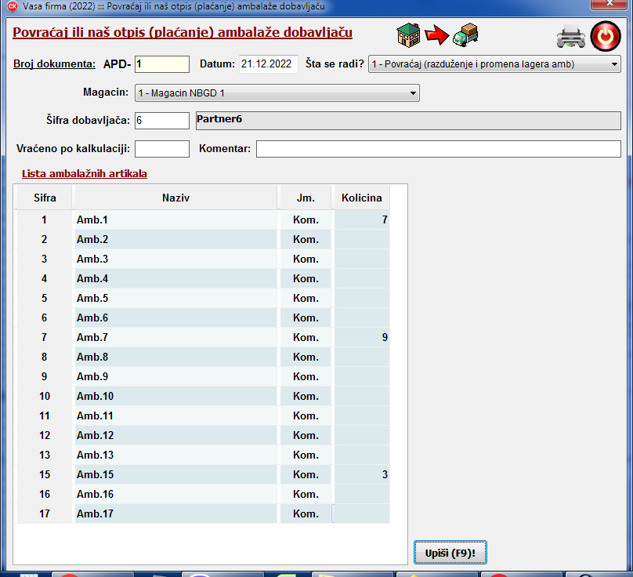Image resolution: width=633 pixels, height=577 pixels.
Task: Focus the 'Vraćeno po kalkulaciji' field
Action: tap(162, 149)
